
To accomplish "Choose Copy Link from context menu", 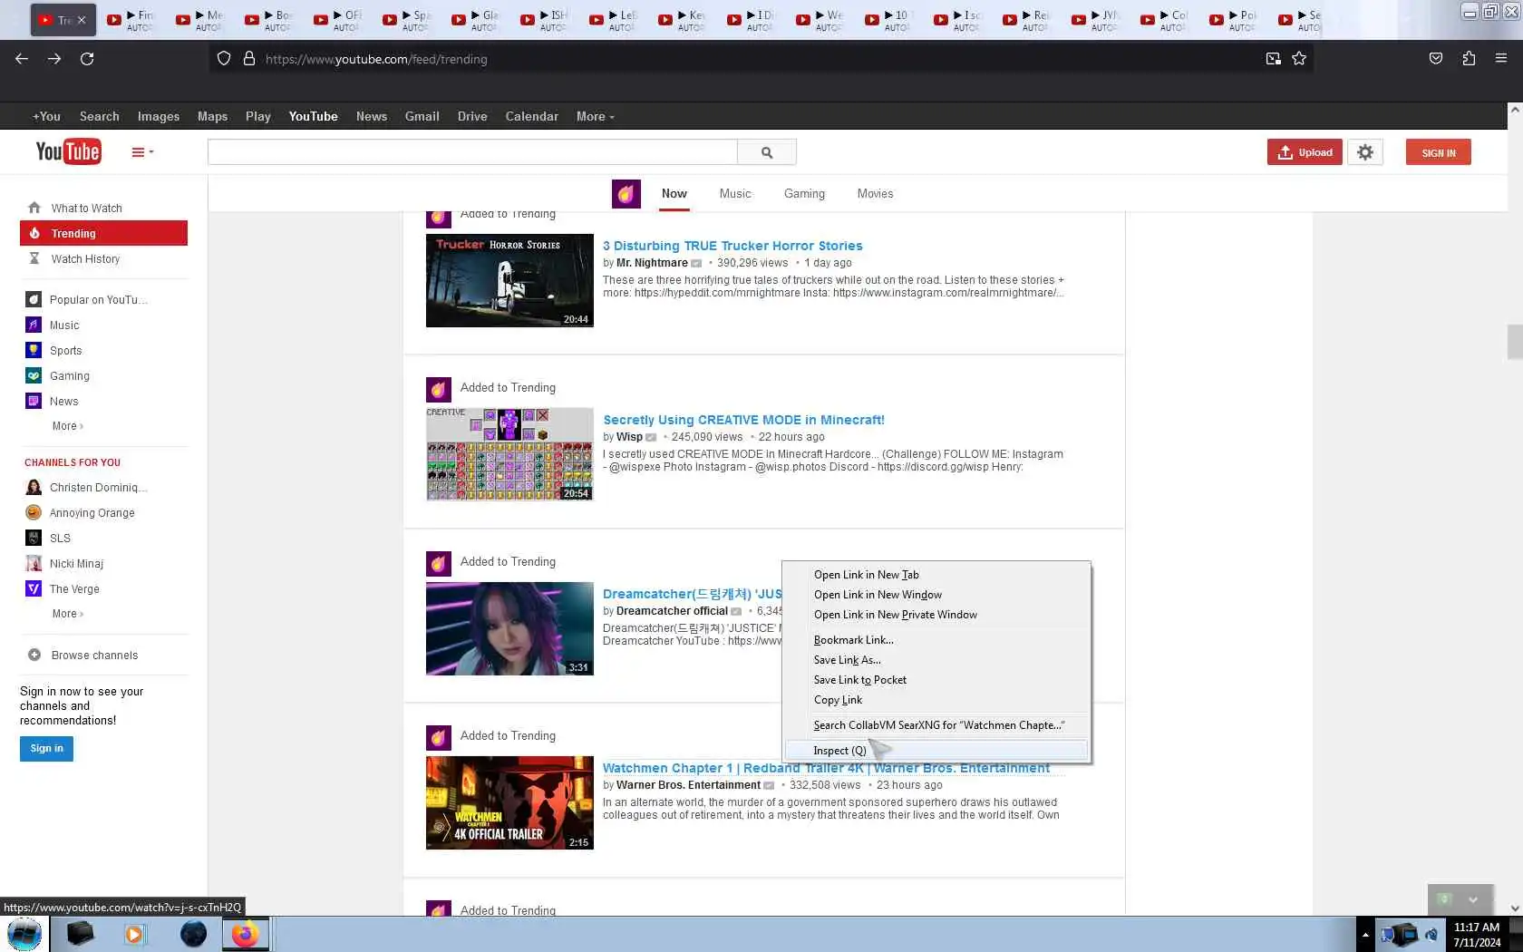I will tap(936, 700).
